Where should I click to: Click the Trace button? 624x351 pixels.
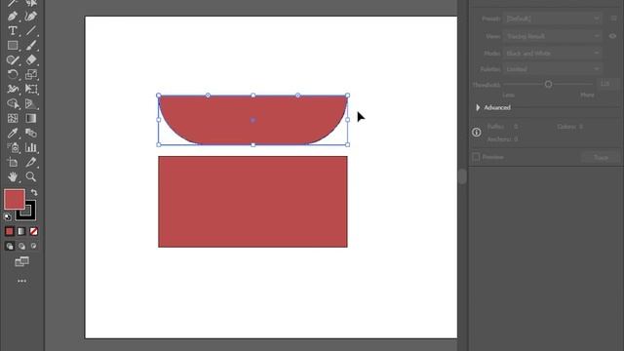[601, 158]
